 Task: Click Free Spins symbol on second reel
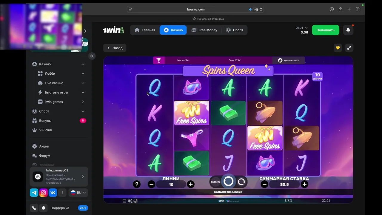coord(191,113)
